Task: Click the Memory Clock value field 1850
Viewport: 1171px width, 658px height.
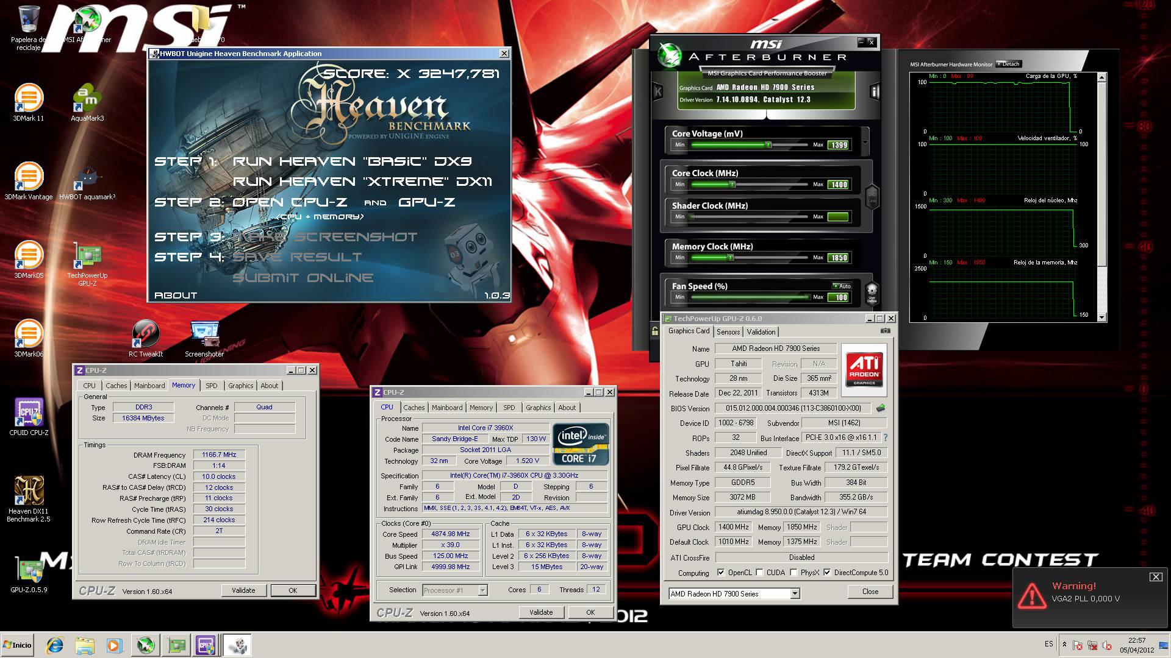Action: tap(839, 258)
